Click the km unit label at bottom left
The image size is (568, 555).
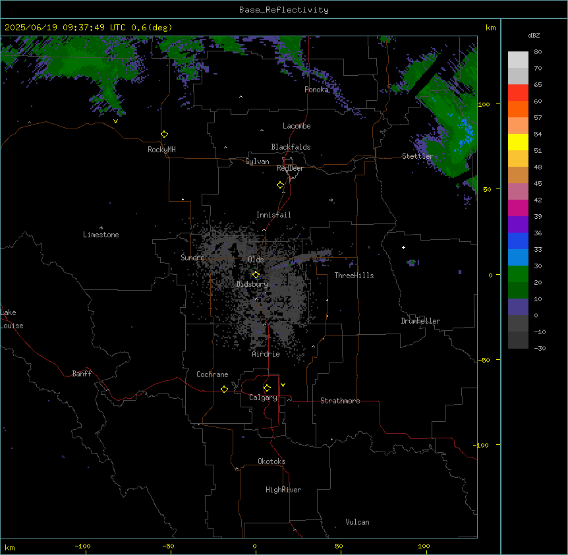coord(10,547)
